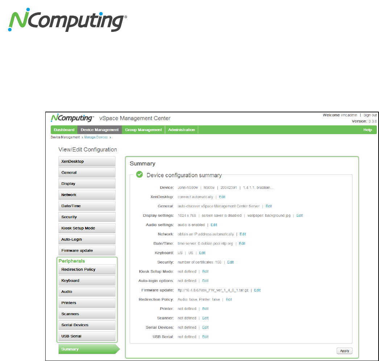Edit the Date/Time row

(242, 244)
